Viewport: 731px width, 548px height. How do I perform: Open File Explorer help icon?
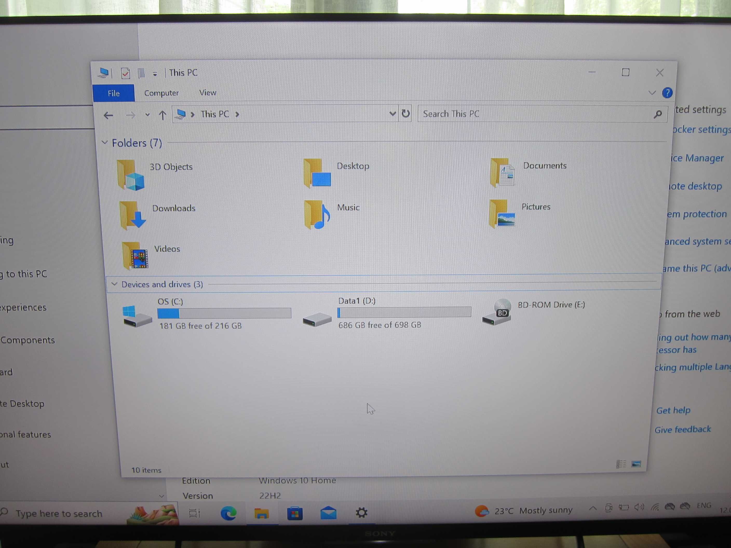[667, 93]
